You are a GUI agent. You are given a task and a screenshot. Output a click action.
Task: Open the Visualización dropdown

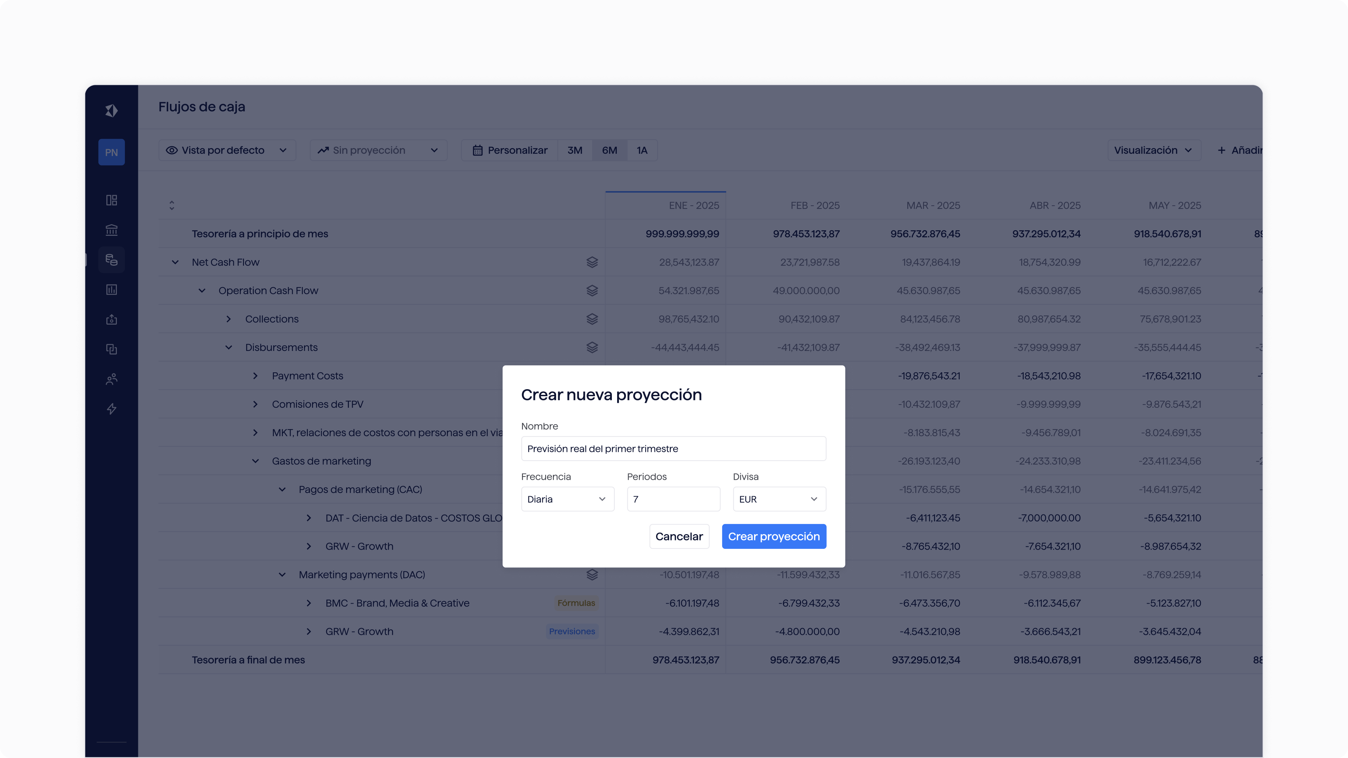click(x=1154, y=151)
